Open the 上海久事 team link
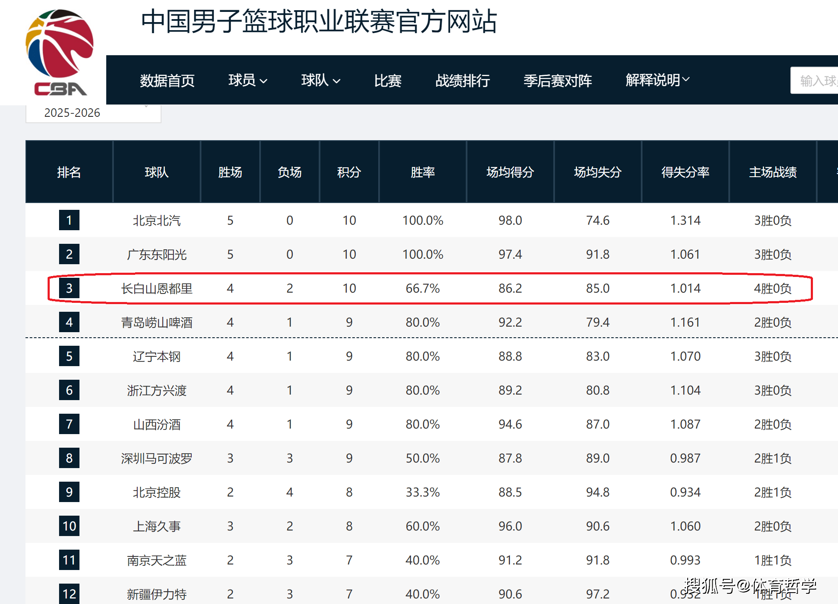Viewport: 838px width, 604px height. (156, 526)
